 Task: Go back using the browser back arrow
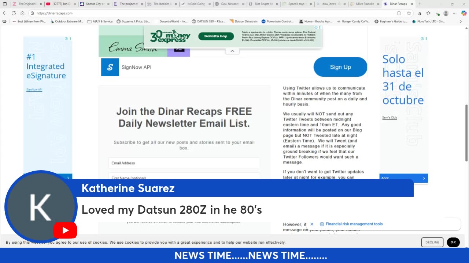[x=5, y=13]
